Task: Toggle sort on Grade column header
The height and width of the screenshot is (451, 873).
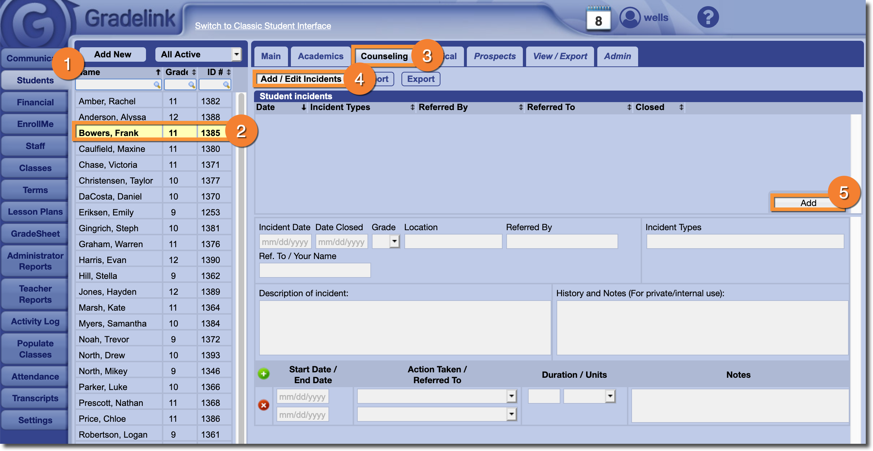Action: point(194,72)
